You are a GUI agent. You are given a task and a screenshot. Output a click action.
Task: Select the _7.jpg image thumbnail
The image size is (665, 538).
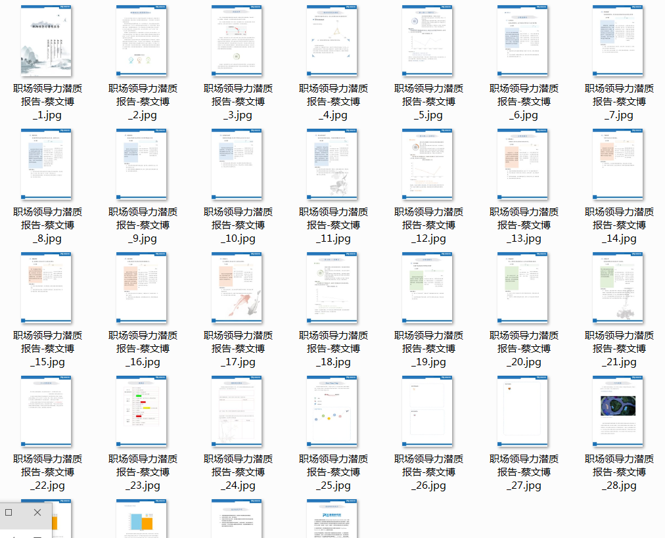pos(618,41)
